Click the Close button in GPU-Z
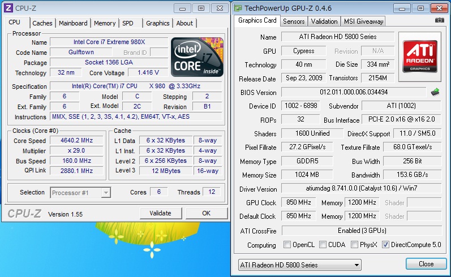Screen dimensions: 451x277 click(x=426, y=264)
